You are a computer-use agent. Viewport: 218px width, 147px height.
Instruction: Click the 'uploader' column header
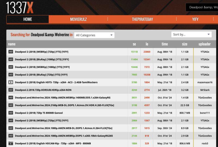tap(205, 44)
